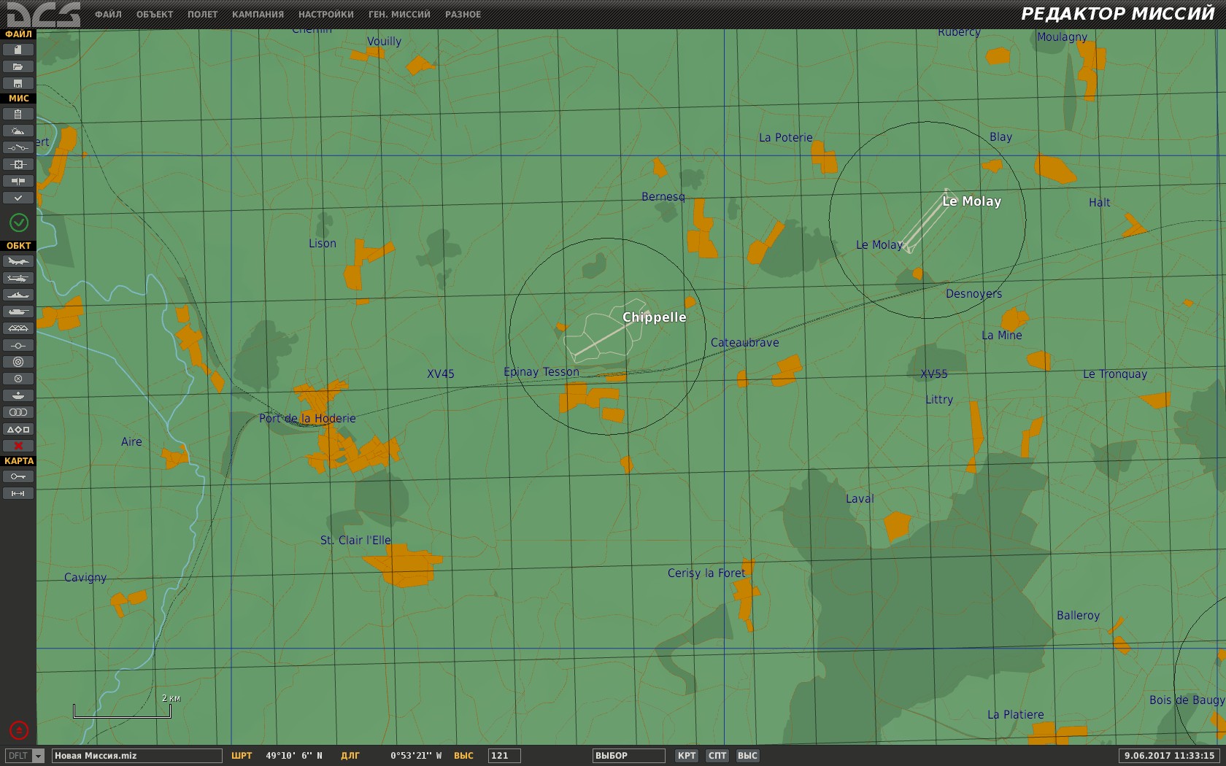Open triggers switch icon
Viewport: 1226px width, 766px height.
(18, 147)
